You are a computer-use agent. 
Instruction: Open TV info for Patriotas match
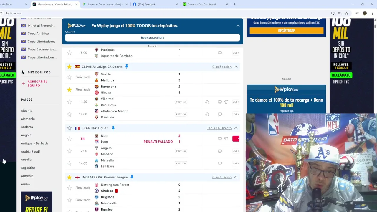coord(220,53)
